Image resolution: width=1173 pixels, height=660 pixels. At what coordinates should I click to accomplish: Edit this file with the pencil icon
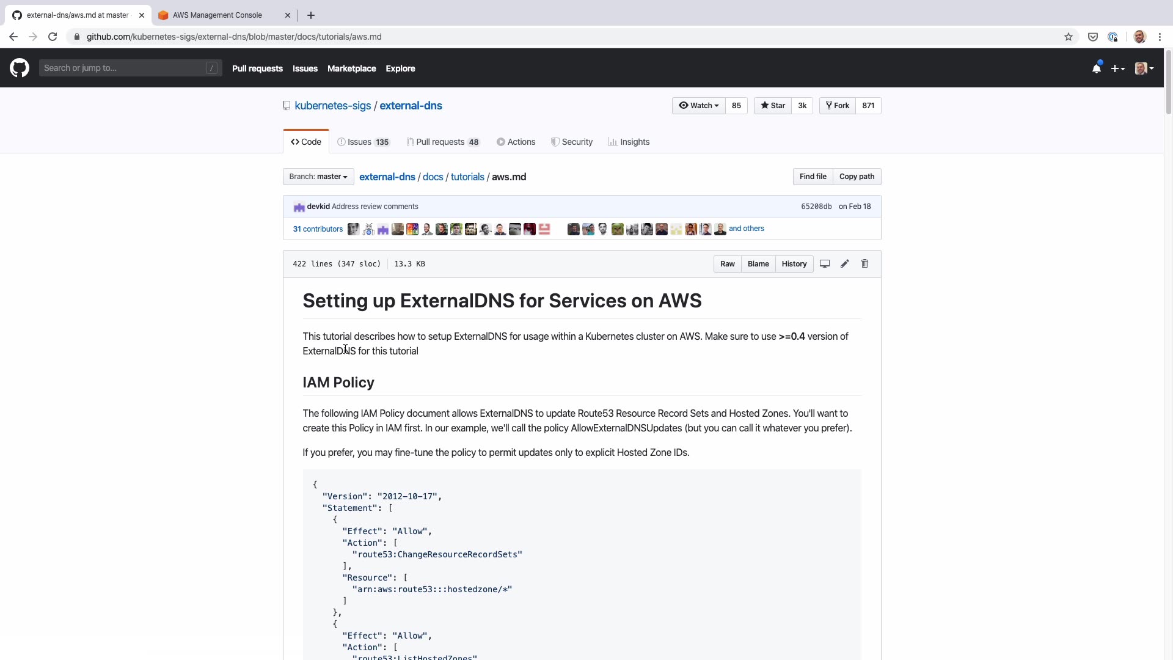(x=844, y=264)
